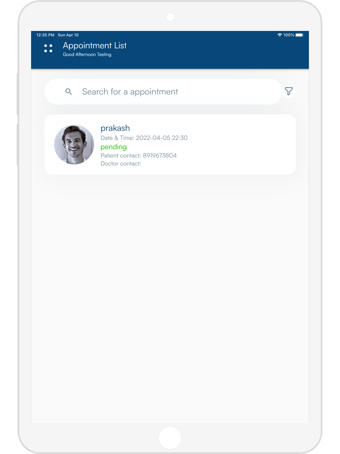Tap the 12:35 PM status clock
Viewport: 340px width, 454px height.
tap(46, 35)
